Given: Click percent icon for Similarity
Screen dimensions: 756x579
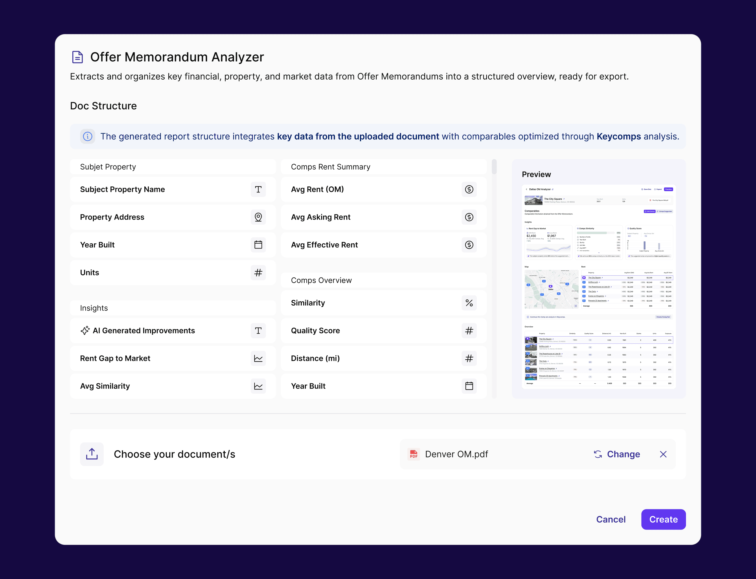Looking at the screenshot, I should [x=469, y=303].
